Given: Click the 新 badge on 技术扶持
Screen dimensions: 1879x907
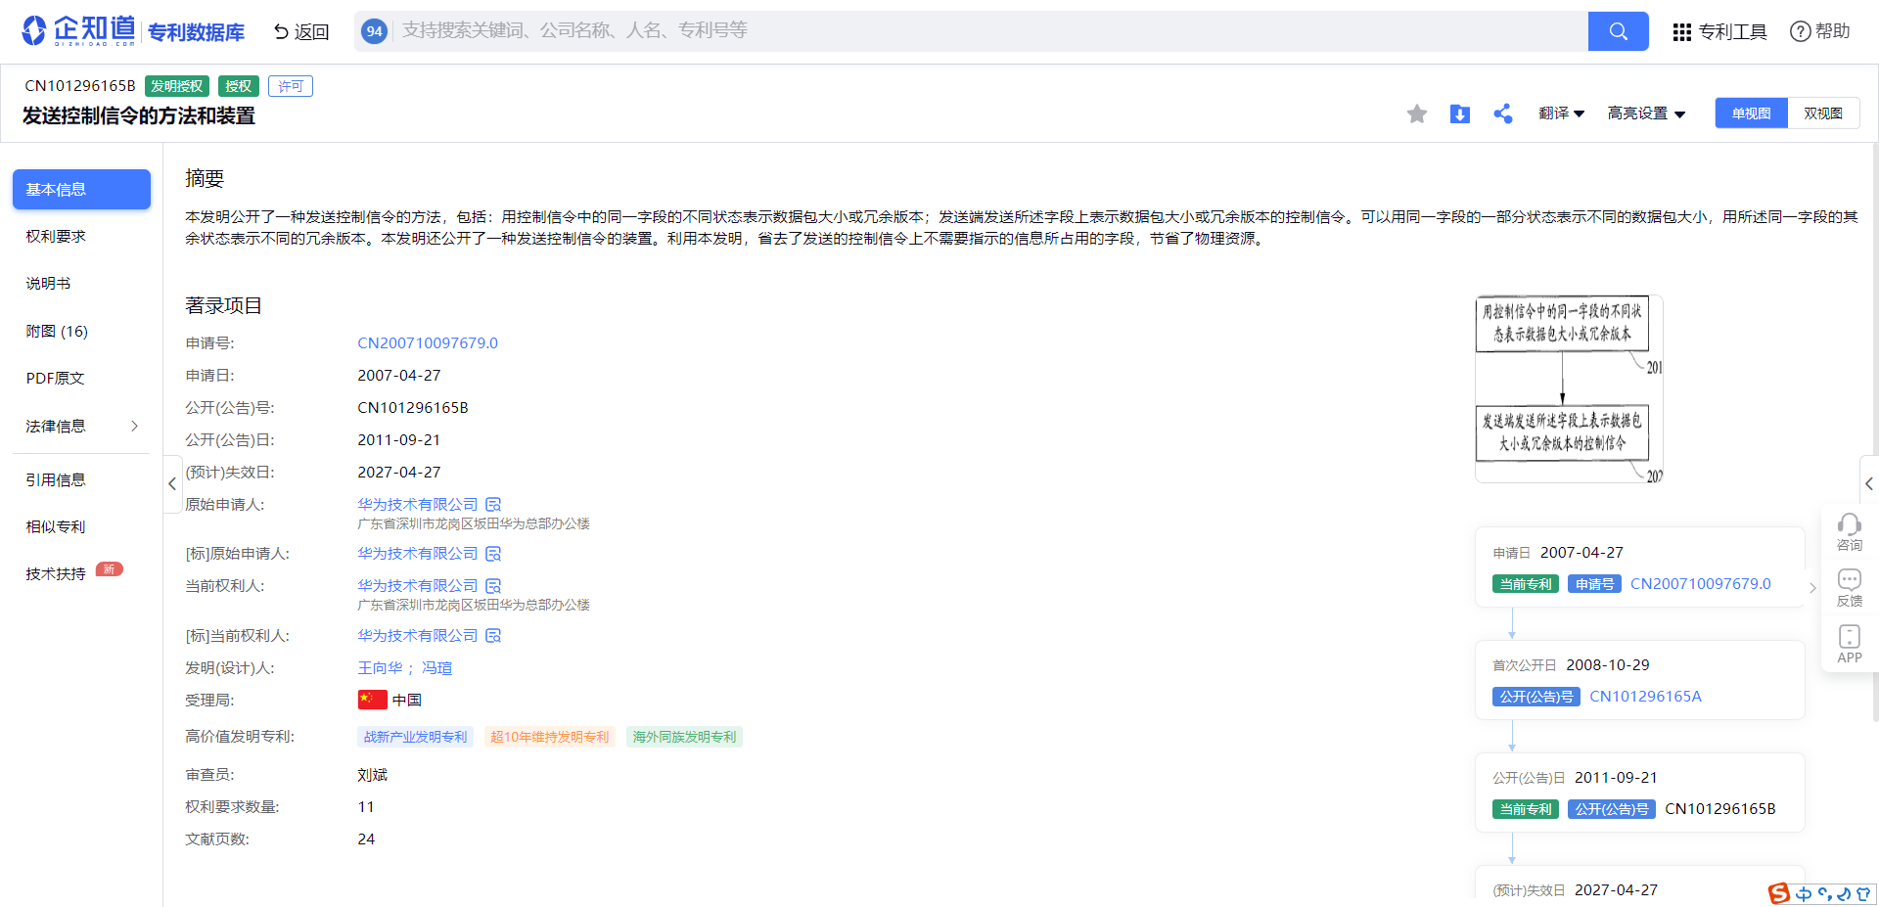Looking at the screenshot, I should (109, 569).
